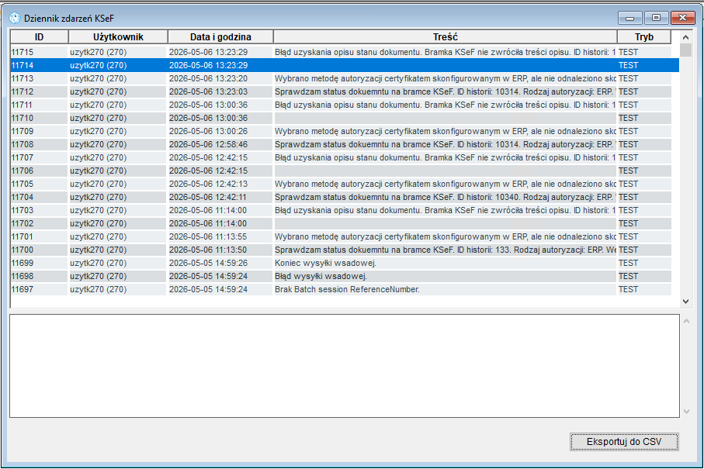
Task: Select event row with ID 11704
Action: point(341,197)
